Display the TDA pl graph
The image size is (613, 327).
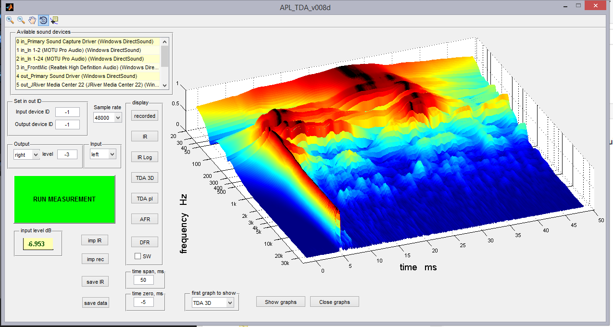(x=145, y=199)
